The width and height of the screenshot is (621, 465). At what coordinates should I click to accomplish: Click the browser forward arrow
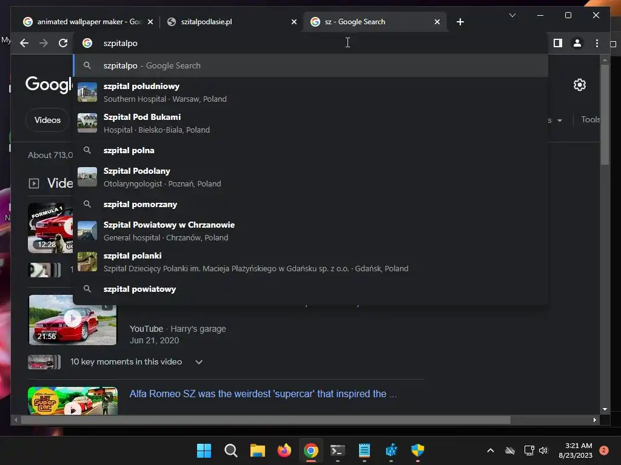44,43
